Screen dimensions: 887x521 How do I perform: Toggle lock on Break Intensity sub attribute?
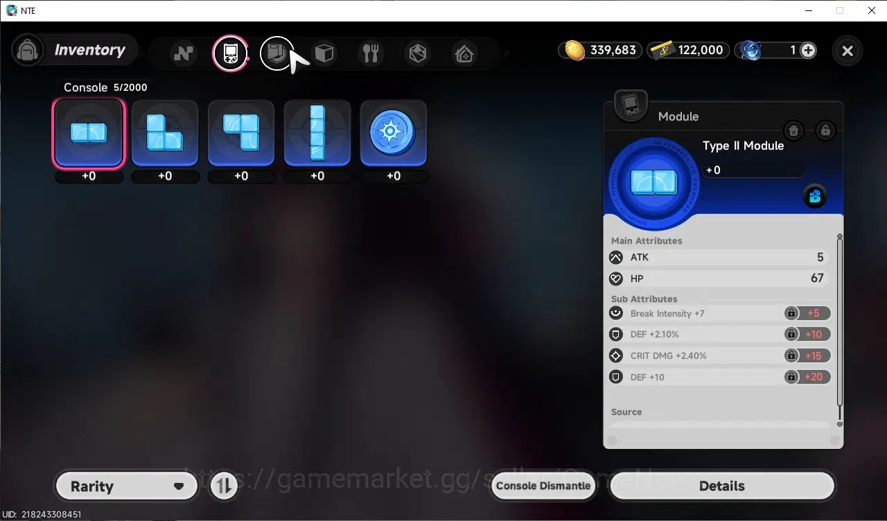pos(791,313)
